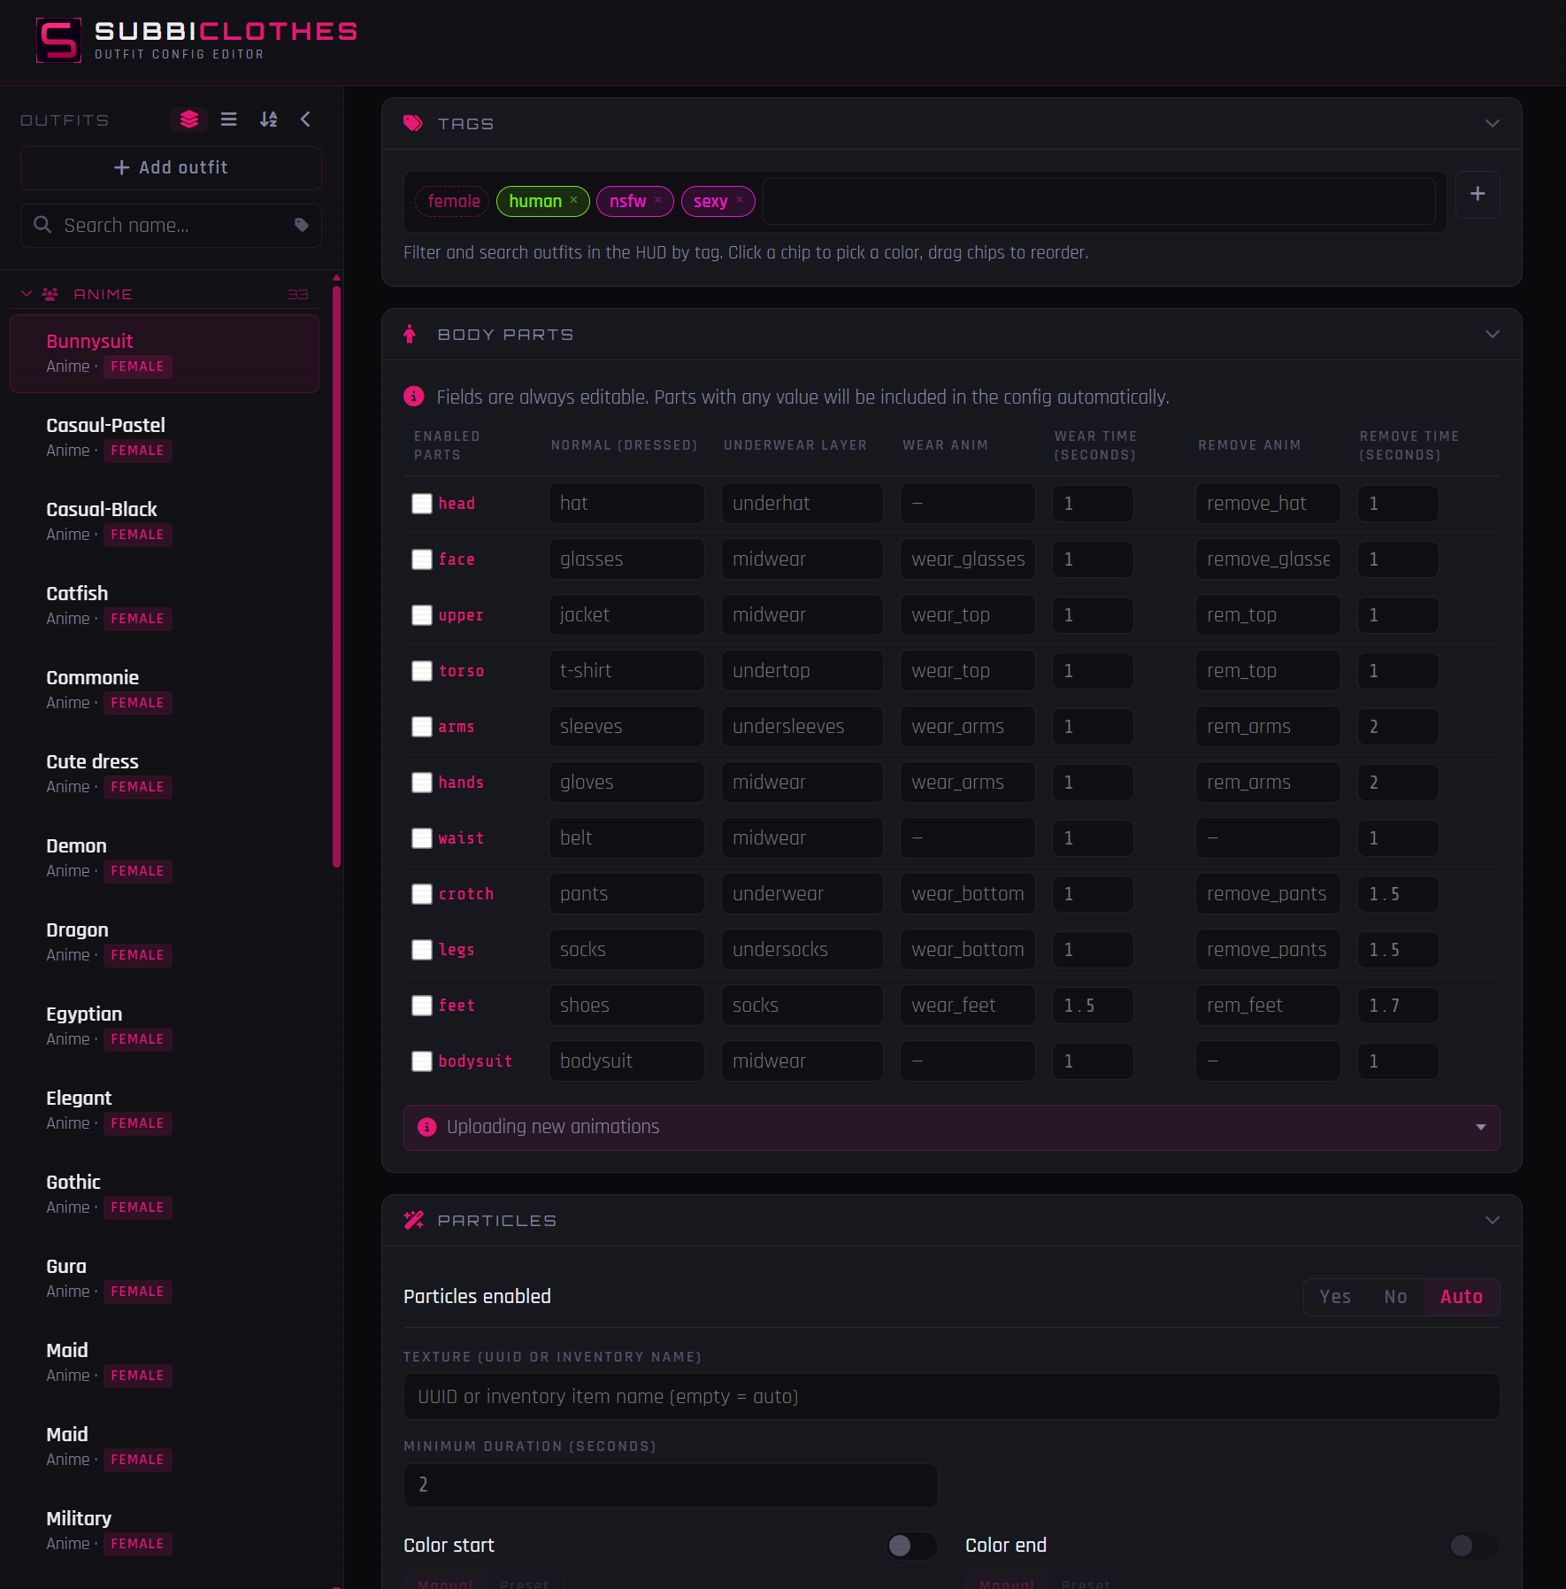The height and width of the screenshot is (1589, 1566).
Task: Click the new tag input field
Action: (1099, 201)
